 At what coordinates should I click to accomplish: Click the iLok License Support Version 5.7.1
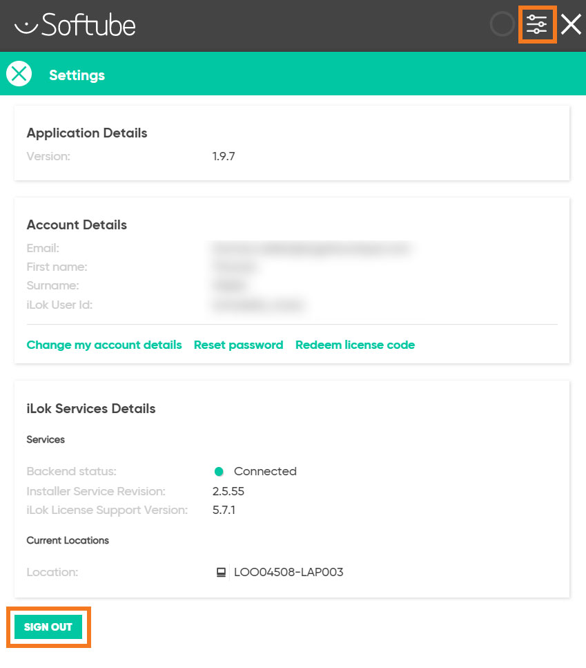pyautogui.click(x=224, y=510)
